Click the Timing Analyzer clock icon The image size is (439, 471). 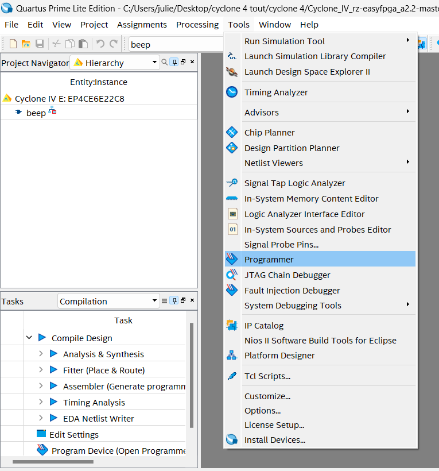coord(232,92)
